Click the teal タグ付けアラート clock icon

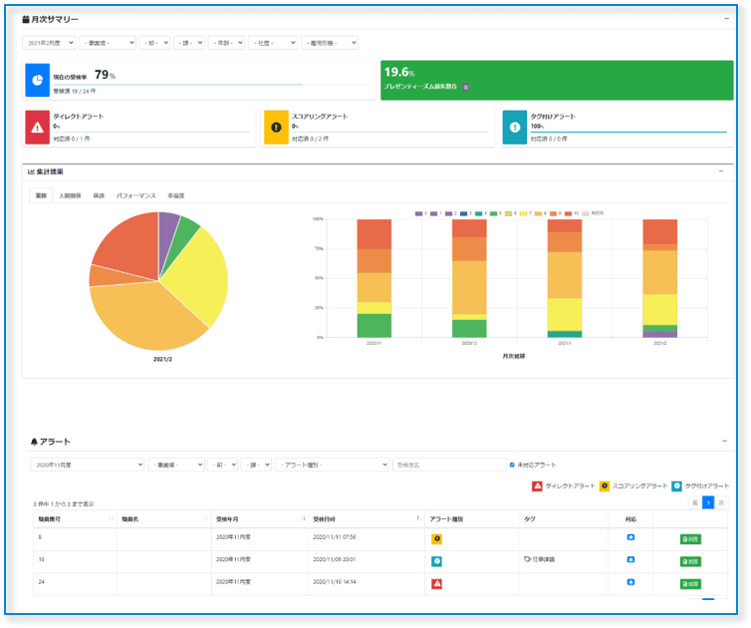coord(514,128)
